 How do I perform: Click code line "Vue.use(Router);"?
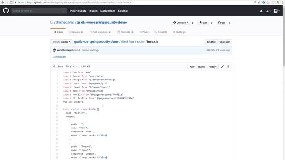point(74,102)
